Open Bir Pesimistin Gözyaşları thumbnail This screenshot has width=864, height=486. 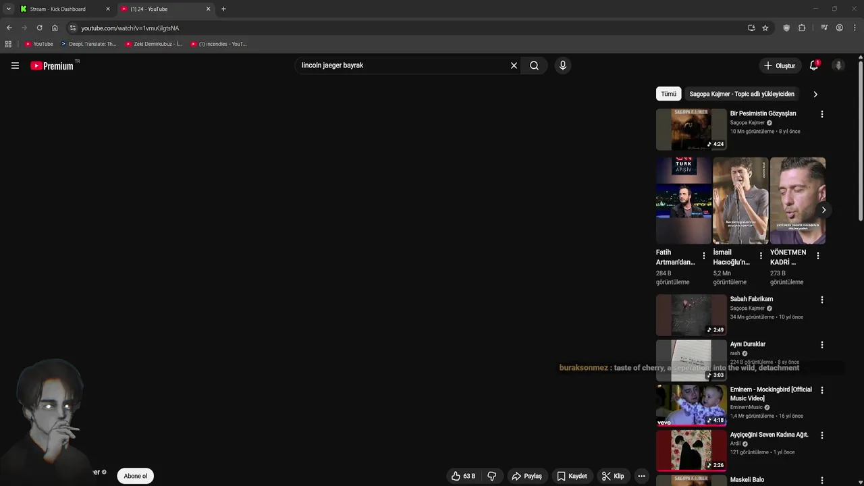(x=691, y=129)
